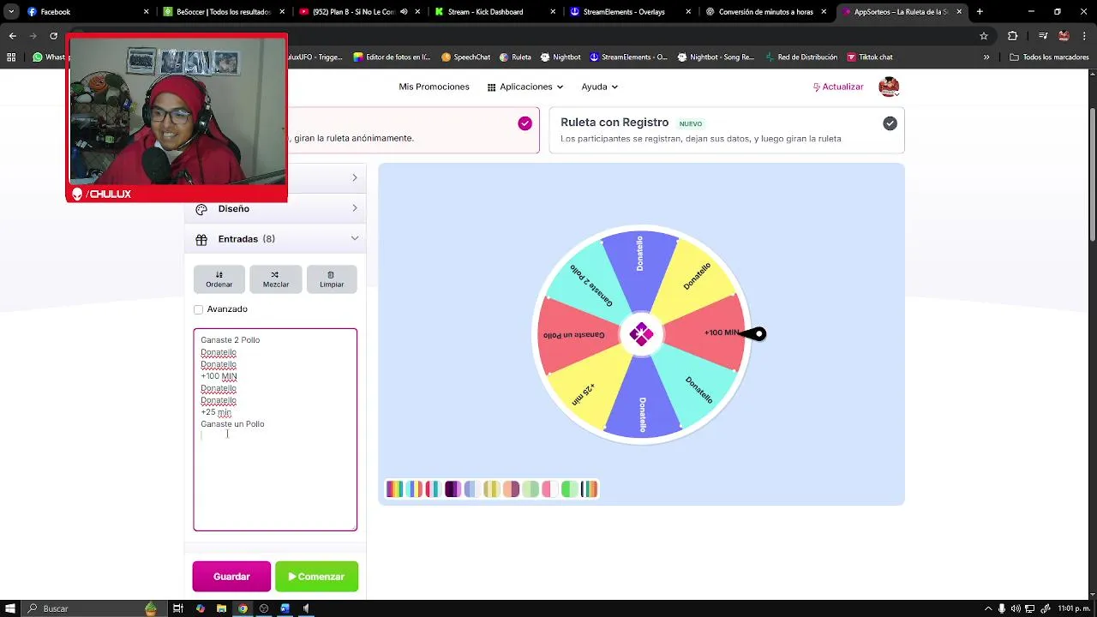The width and height of the screenshot is (1097, 617).
Task: Expand the section above Diseño
Action: (x=355, y=177)
